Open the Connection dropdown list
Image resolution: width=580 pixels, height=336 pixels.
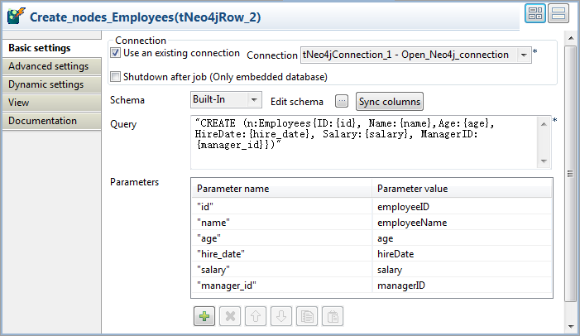[524, 55]
